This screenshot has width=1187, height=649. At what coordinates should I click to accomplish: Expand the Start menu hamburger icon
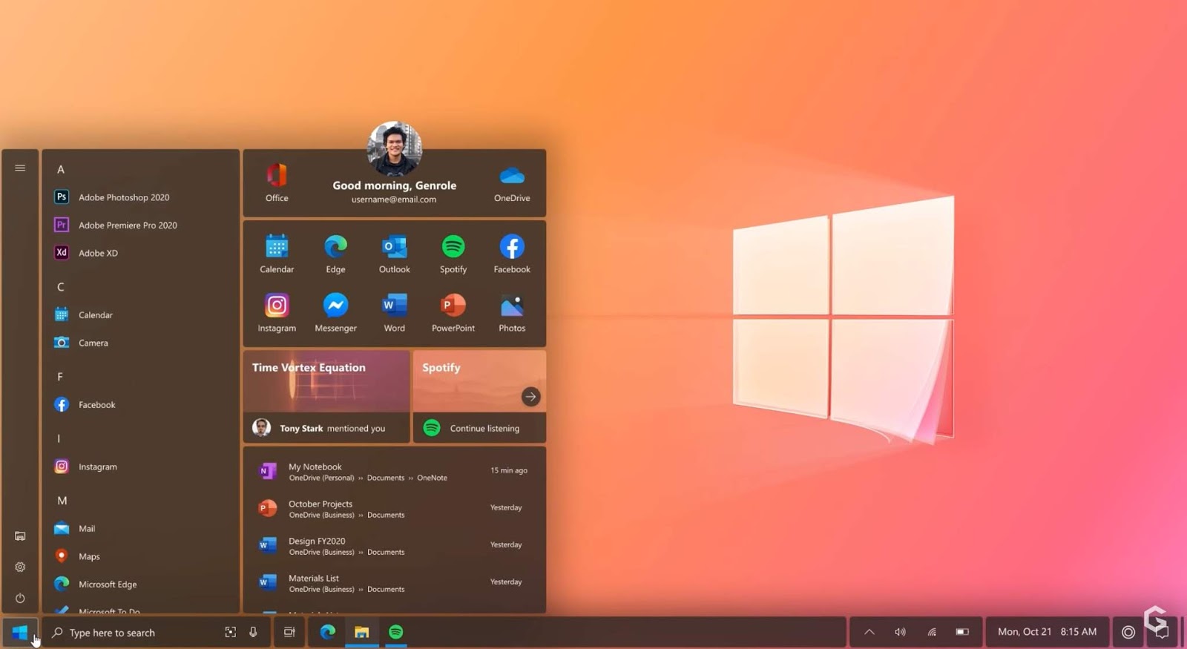click(x=20, y=168)
